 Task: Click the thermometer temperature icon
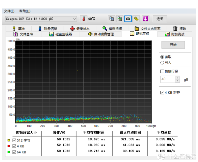click(x=83, y=19)
